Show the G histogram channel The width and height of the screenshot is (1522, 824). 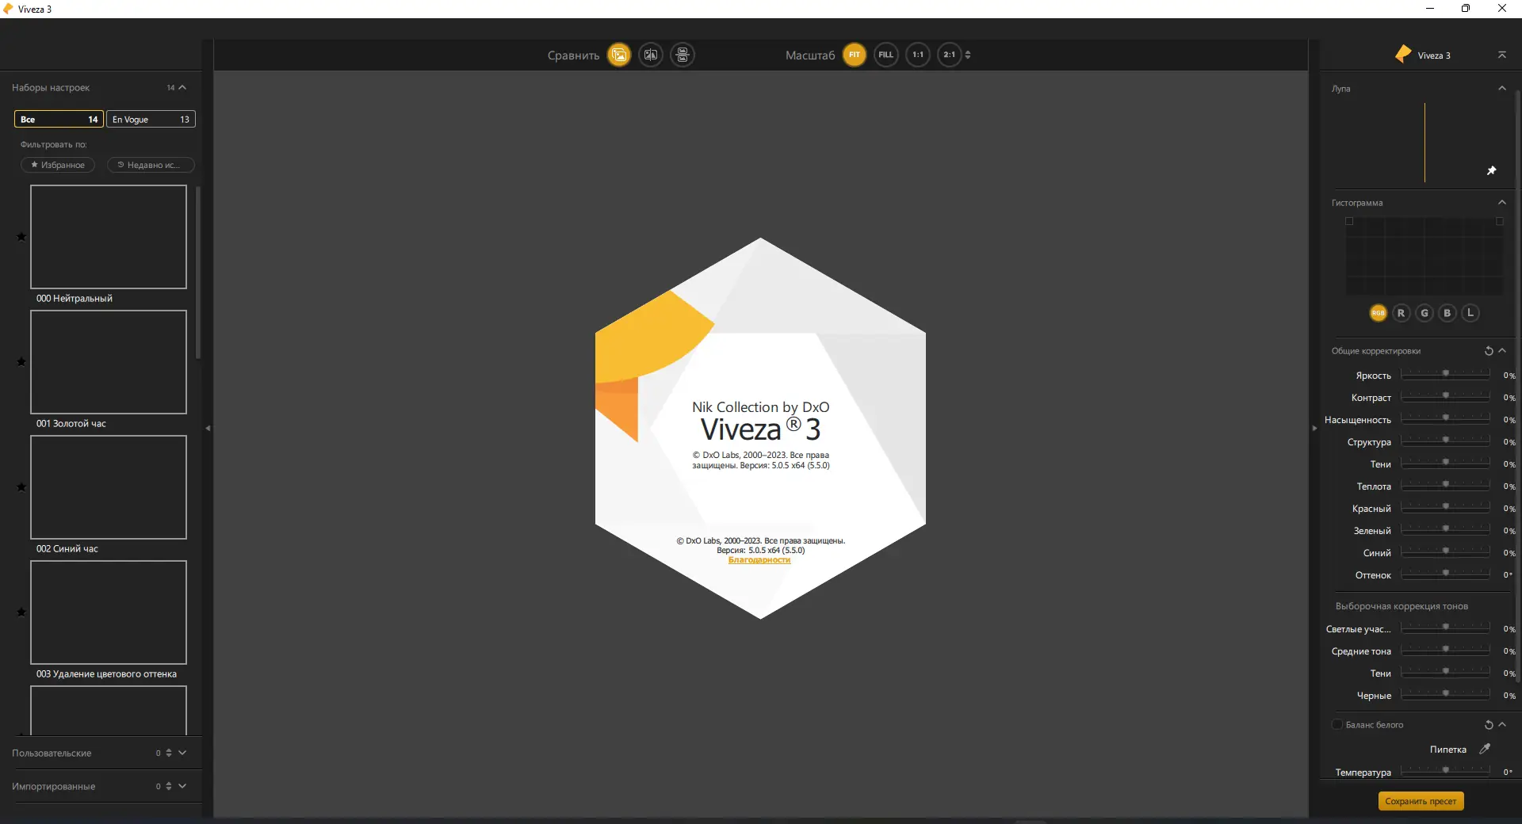1424,313
